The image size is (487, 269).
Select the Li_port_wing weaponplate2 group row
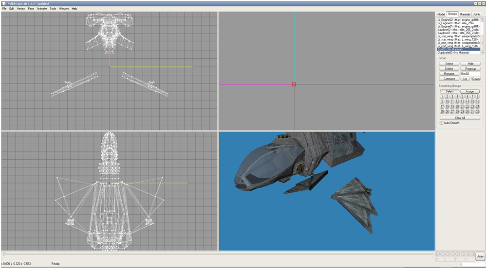point(458,43)
